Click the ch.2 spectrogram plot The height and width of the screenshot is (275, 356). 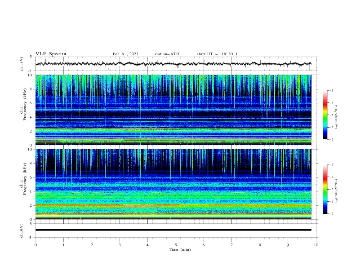pyautogui.click(x=173, y=184)
